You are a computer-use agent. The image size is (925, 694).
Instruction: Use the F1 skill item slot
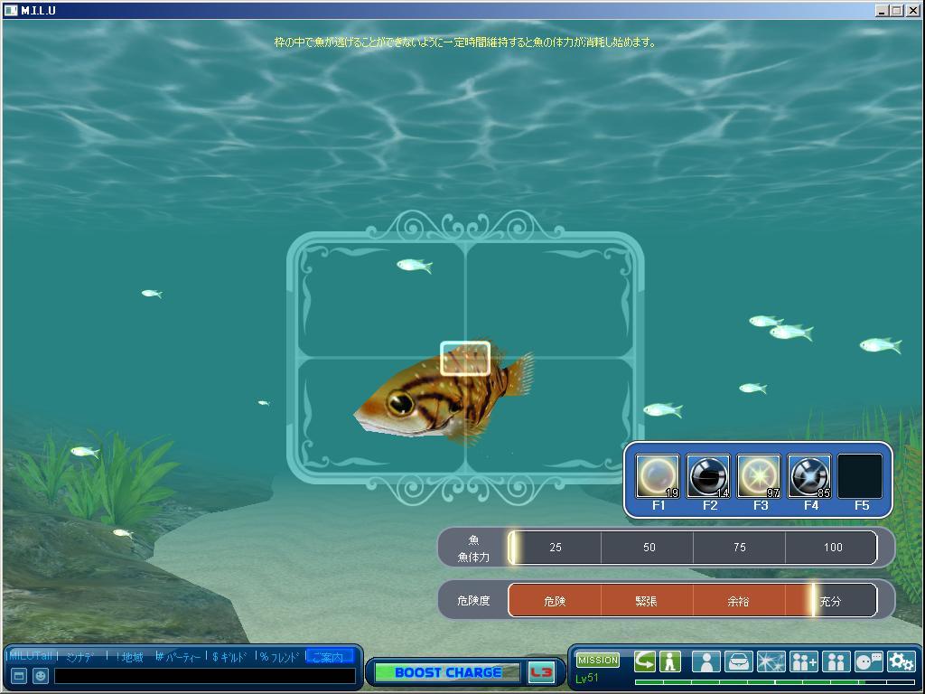click(657, 476)
